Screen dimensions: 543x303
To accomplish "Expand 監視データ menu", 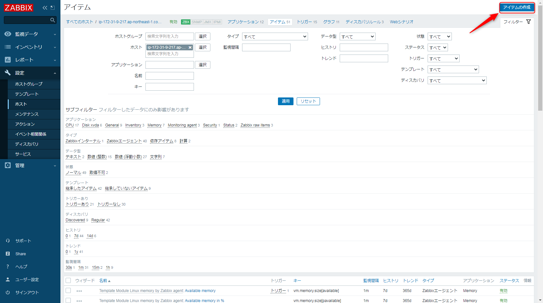I will pos(30,34).
